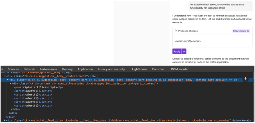This screenshot has width=255, height=123.
Task: Click flex badge on ck-ai-suggestion__body div
Action: coord(68,73)
